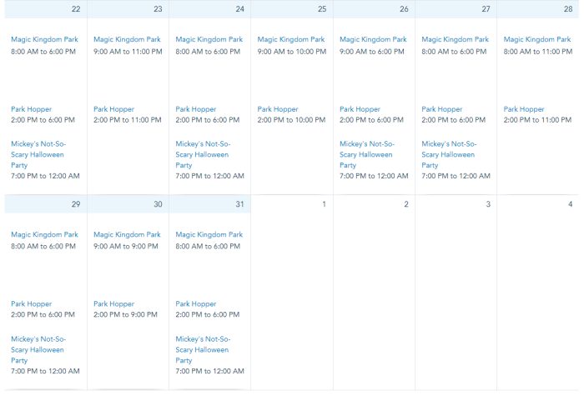Select Park Hopper on day 26
This screenshot has height=396, width=584.
pos(360,109)
